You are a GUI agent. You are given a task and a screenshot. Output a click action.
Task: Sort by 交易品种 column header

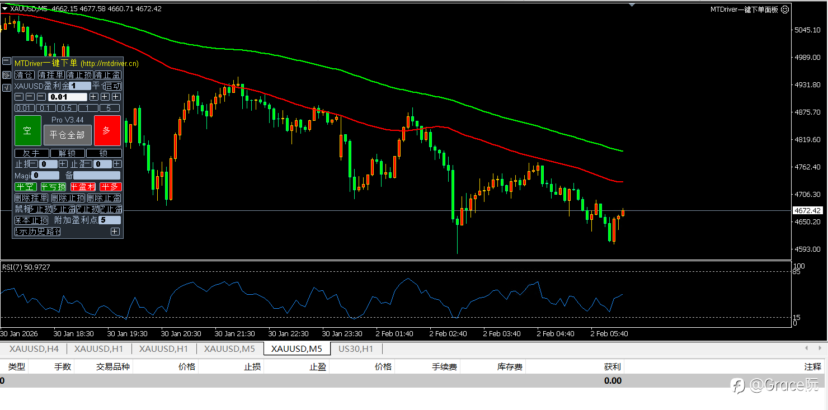click(x=113, y=367)
